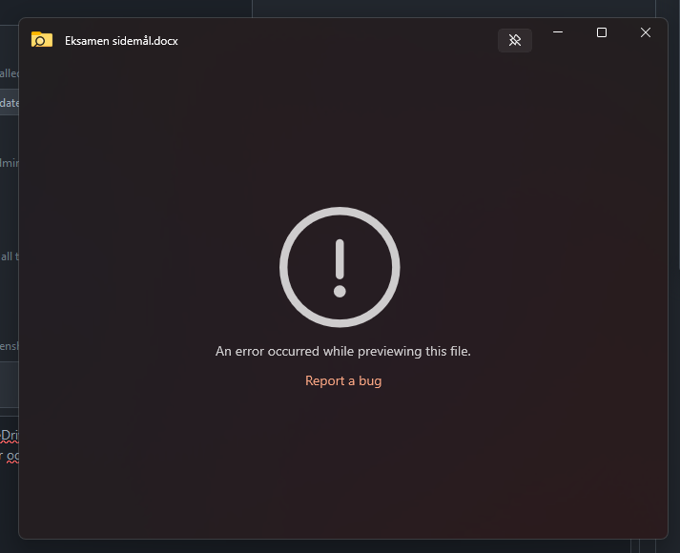Click the Eksamen sidemål.docx title text

coord(121,41)
